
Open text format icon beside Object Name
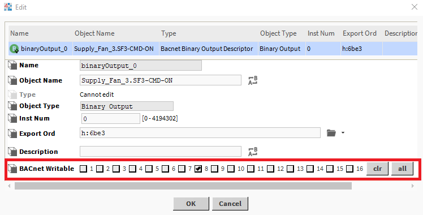click(x=253, y=80)
